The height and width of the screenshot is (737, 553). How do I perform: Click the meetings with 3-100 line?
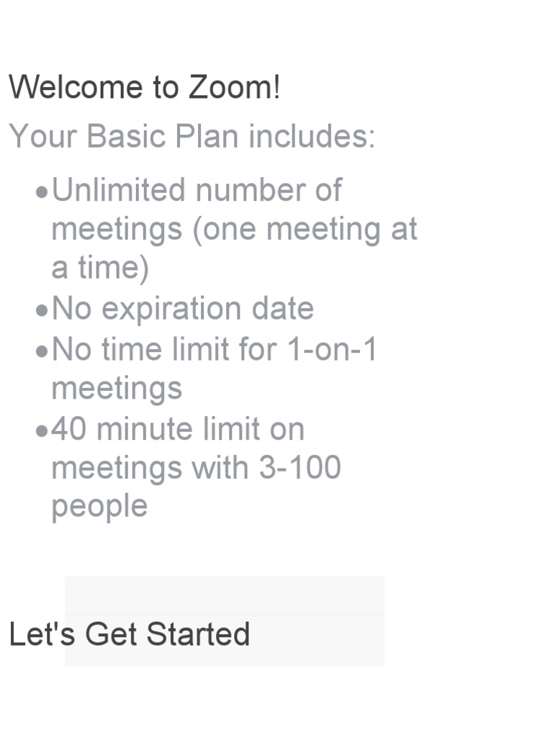coord(196,468)
